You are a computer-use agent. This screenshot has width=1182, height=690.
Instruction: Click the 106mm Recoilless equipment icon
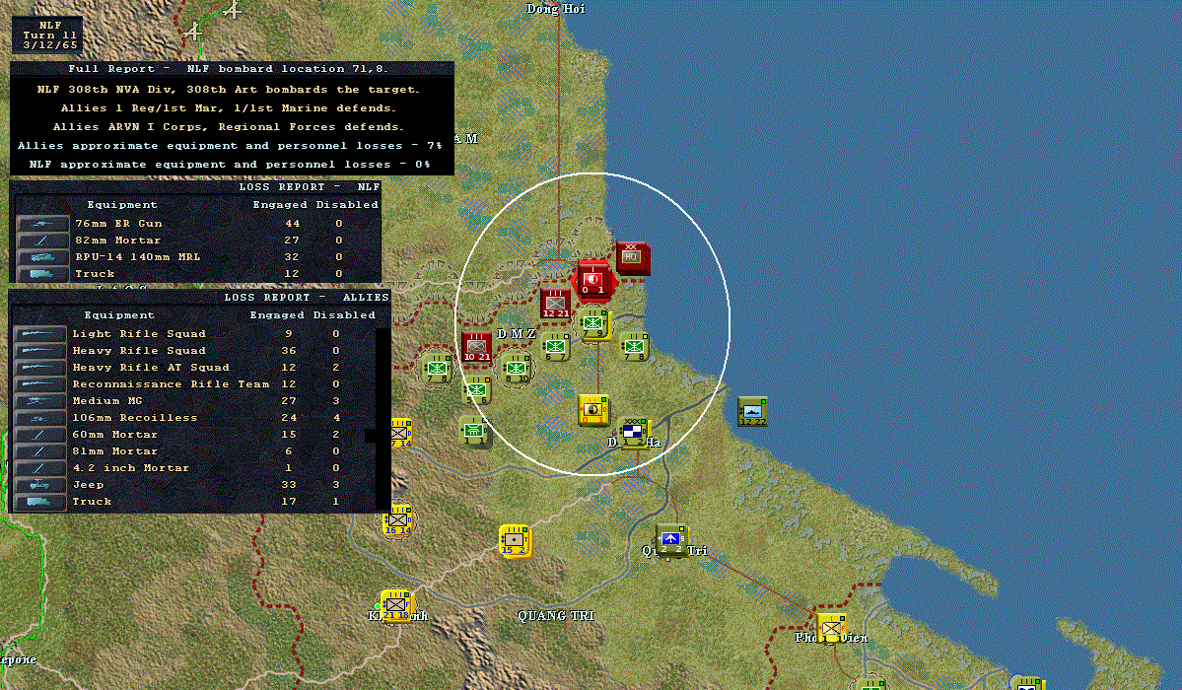click(x=40, y=418)
